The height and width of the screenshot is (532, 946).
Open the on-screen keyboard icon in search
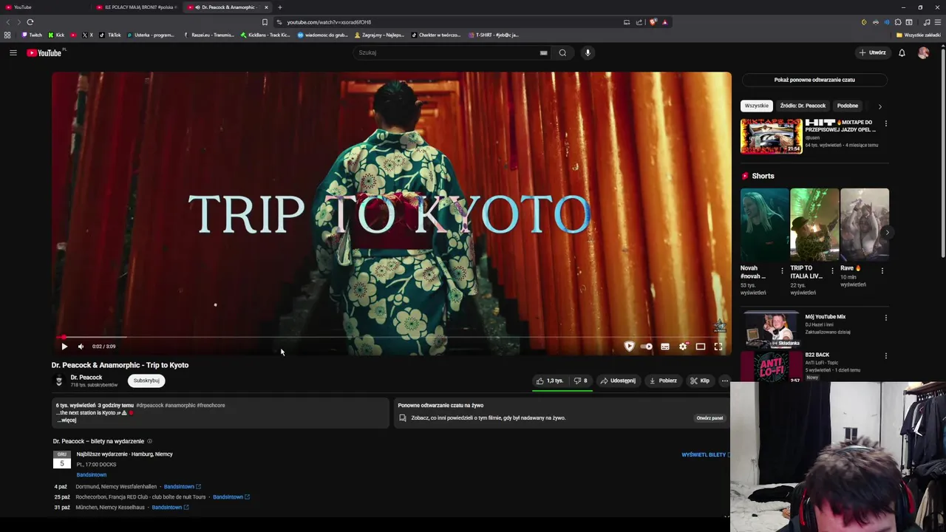click(x=543, y=52)
